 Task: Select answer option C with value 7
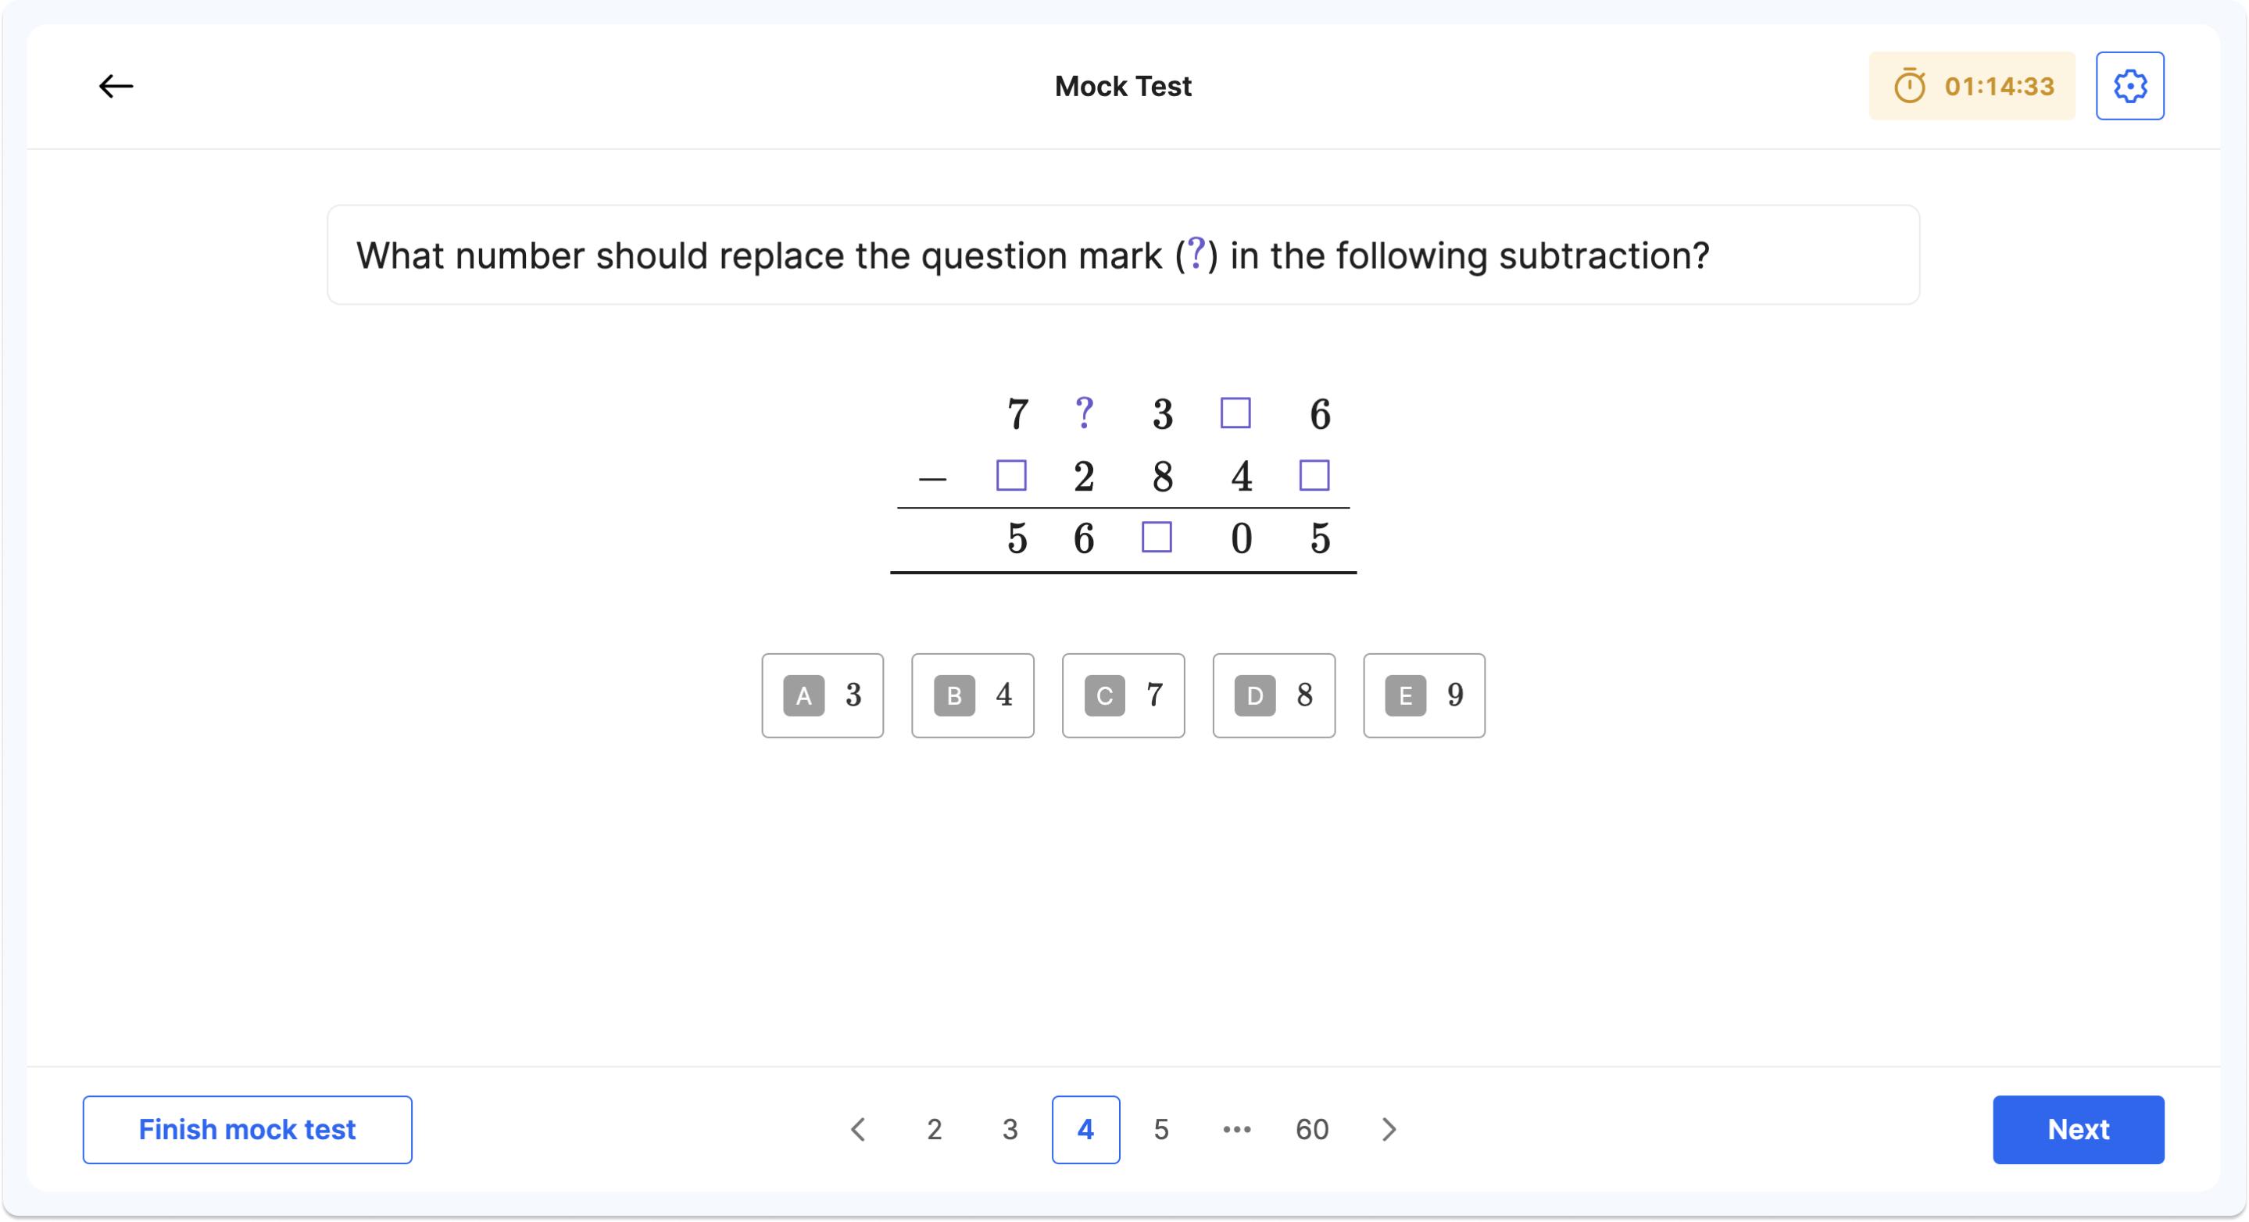pyautogui.click(x=1123, y=694)
